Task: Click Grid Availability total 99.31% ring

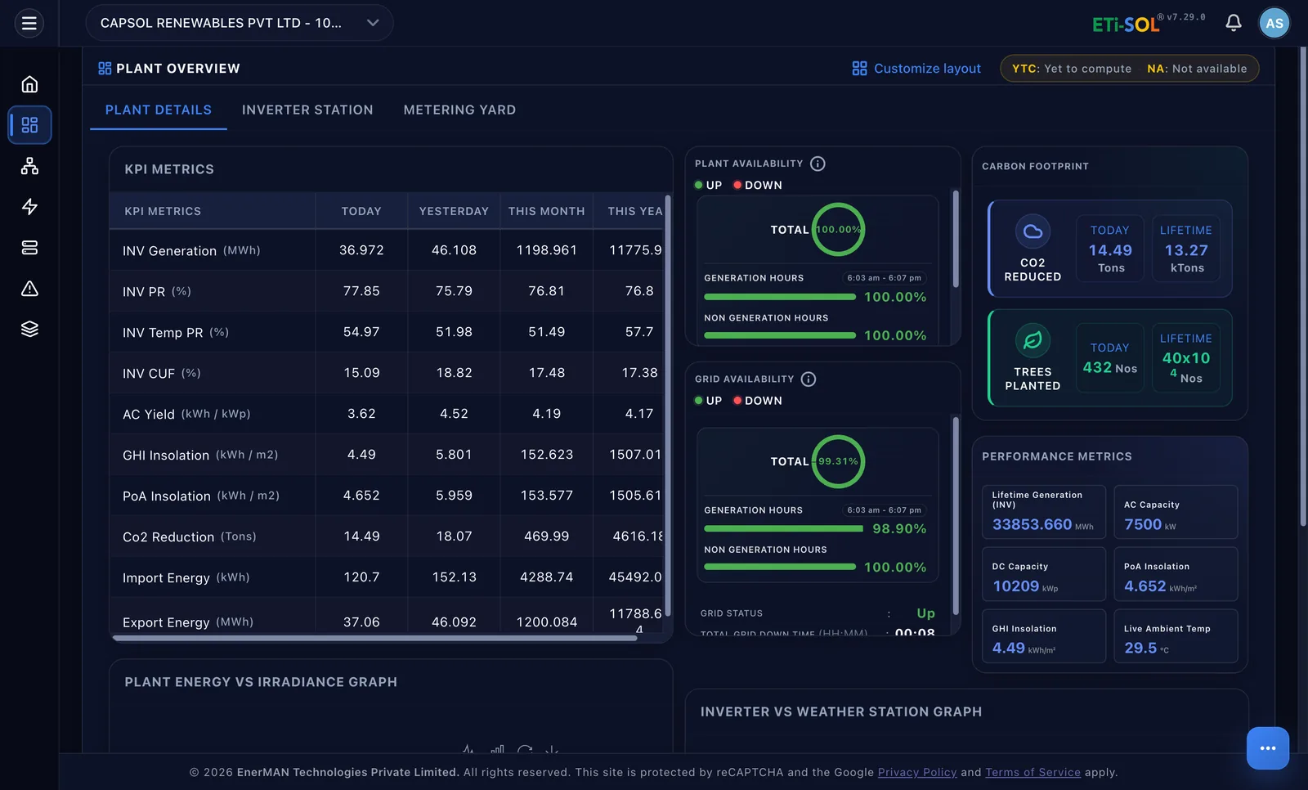Action: pyautogui.click(x=838, y=461)
